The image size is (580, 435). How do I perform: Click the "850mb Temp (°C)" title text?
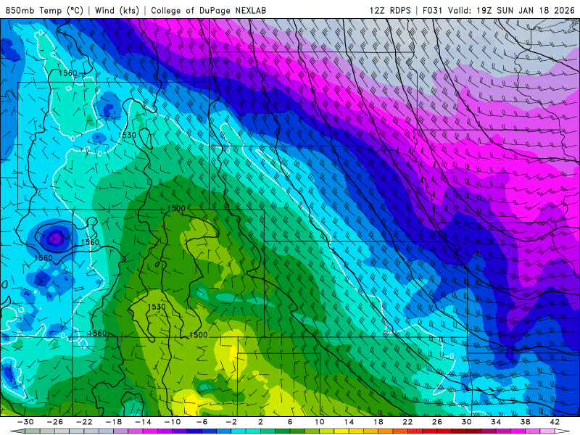pyautogui.click(x=44, y=10)
